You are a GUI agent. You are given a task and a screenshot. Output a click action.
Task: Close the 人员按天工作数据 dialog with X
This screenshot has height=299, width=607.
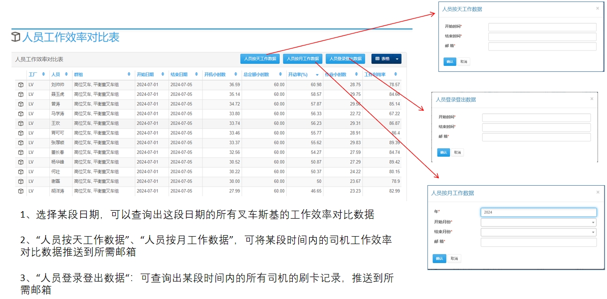(x=598, y=8)
